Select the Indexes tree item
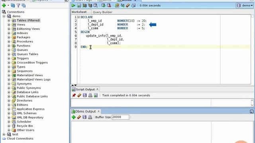The width and height of the screenshot is (255, 143). (x=22, y=33)
